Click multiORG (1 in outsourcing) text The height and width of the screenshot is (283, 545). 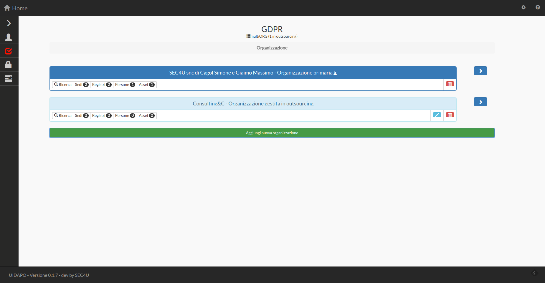click(x=274, y=36)
